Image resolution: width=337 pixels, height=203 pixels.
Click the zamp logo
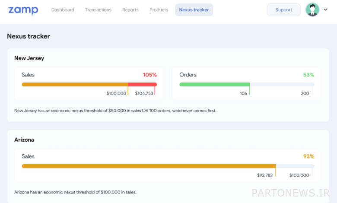23,10
